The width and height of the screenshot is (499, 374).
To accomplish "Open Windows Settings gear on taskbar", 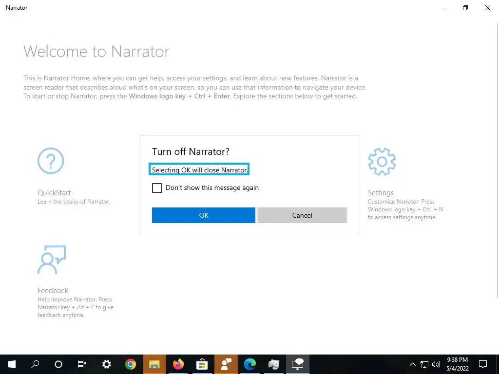I will click(x=106, y=364).
